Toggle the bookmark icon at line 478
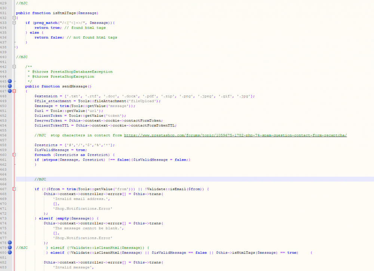374x271 pixels. (x=9, y=243)
